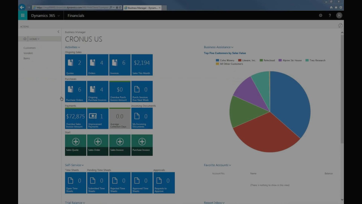Start a new Sales Quote
Viewport: 362px width, 204px height.
point(76,145)
